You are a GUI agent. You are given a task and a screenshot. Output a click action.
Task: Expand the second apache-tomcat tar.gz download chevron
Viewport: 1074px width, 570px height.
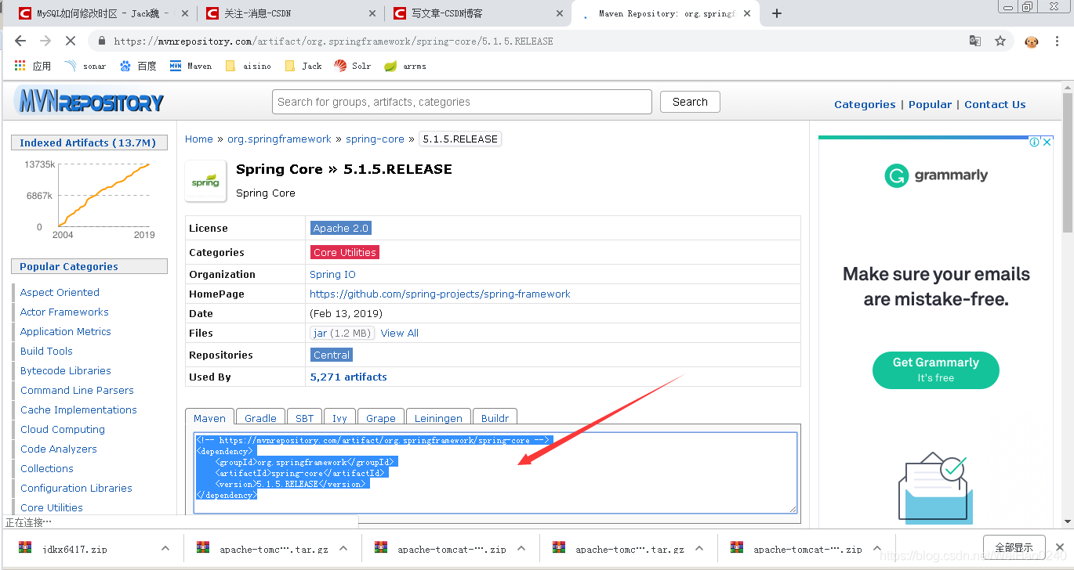pos(700,549)
